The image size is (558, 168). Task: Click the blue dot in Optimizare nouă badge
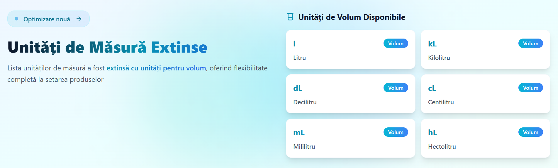(16, 19)
